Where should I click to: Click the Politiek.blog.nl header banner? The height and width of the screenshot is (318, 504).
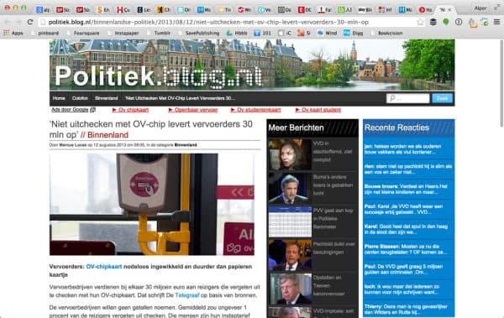point(252,65)
